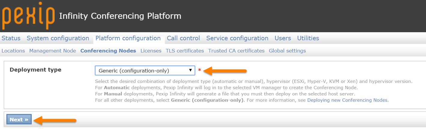Open the TLS certificates page
426x136 pixels.
pyautogui.click(x=185, y=51)
